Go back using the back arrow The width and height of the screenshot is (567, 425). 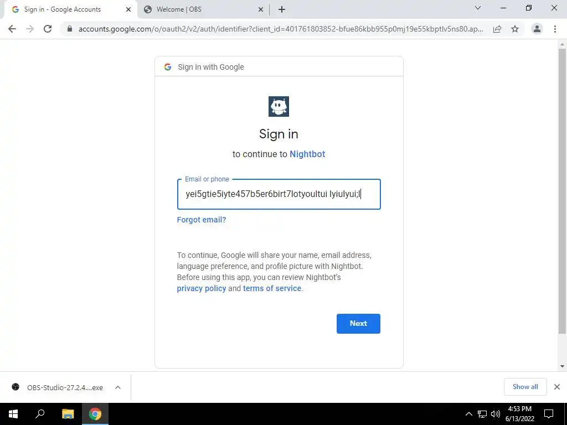[x=12, y=29]
